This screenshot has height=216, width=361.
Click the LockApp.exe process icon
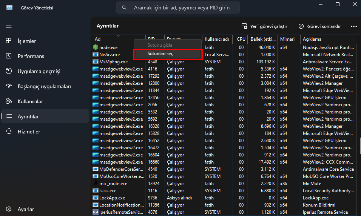click(x=95, y=198)
